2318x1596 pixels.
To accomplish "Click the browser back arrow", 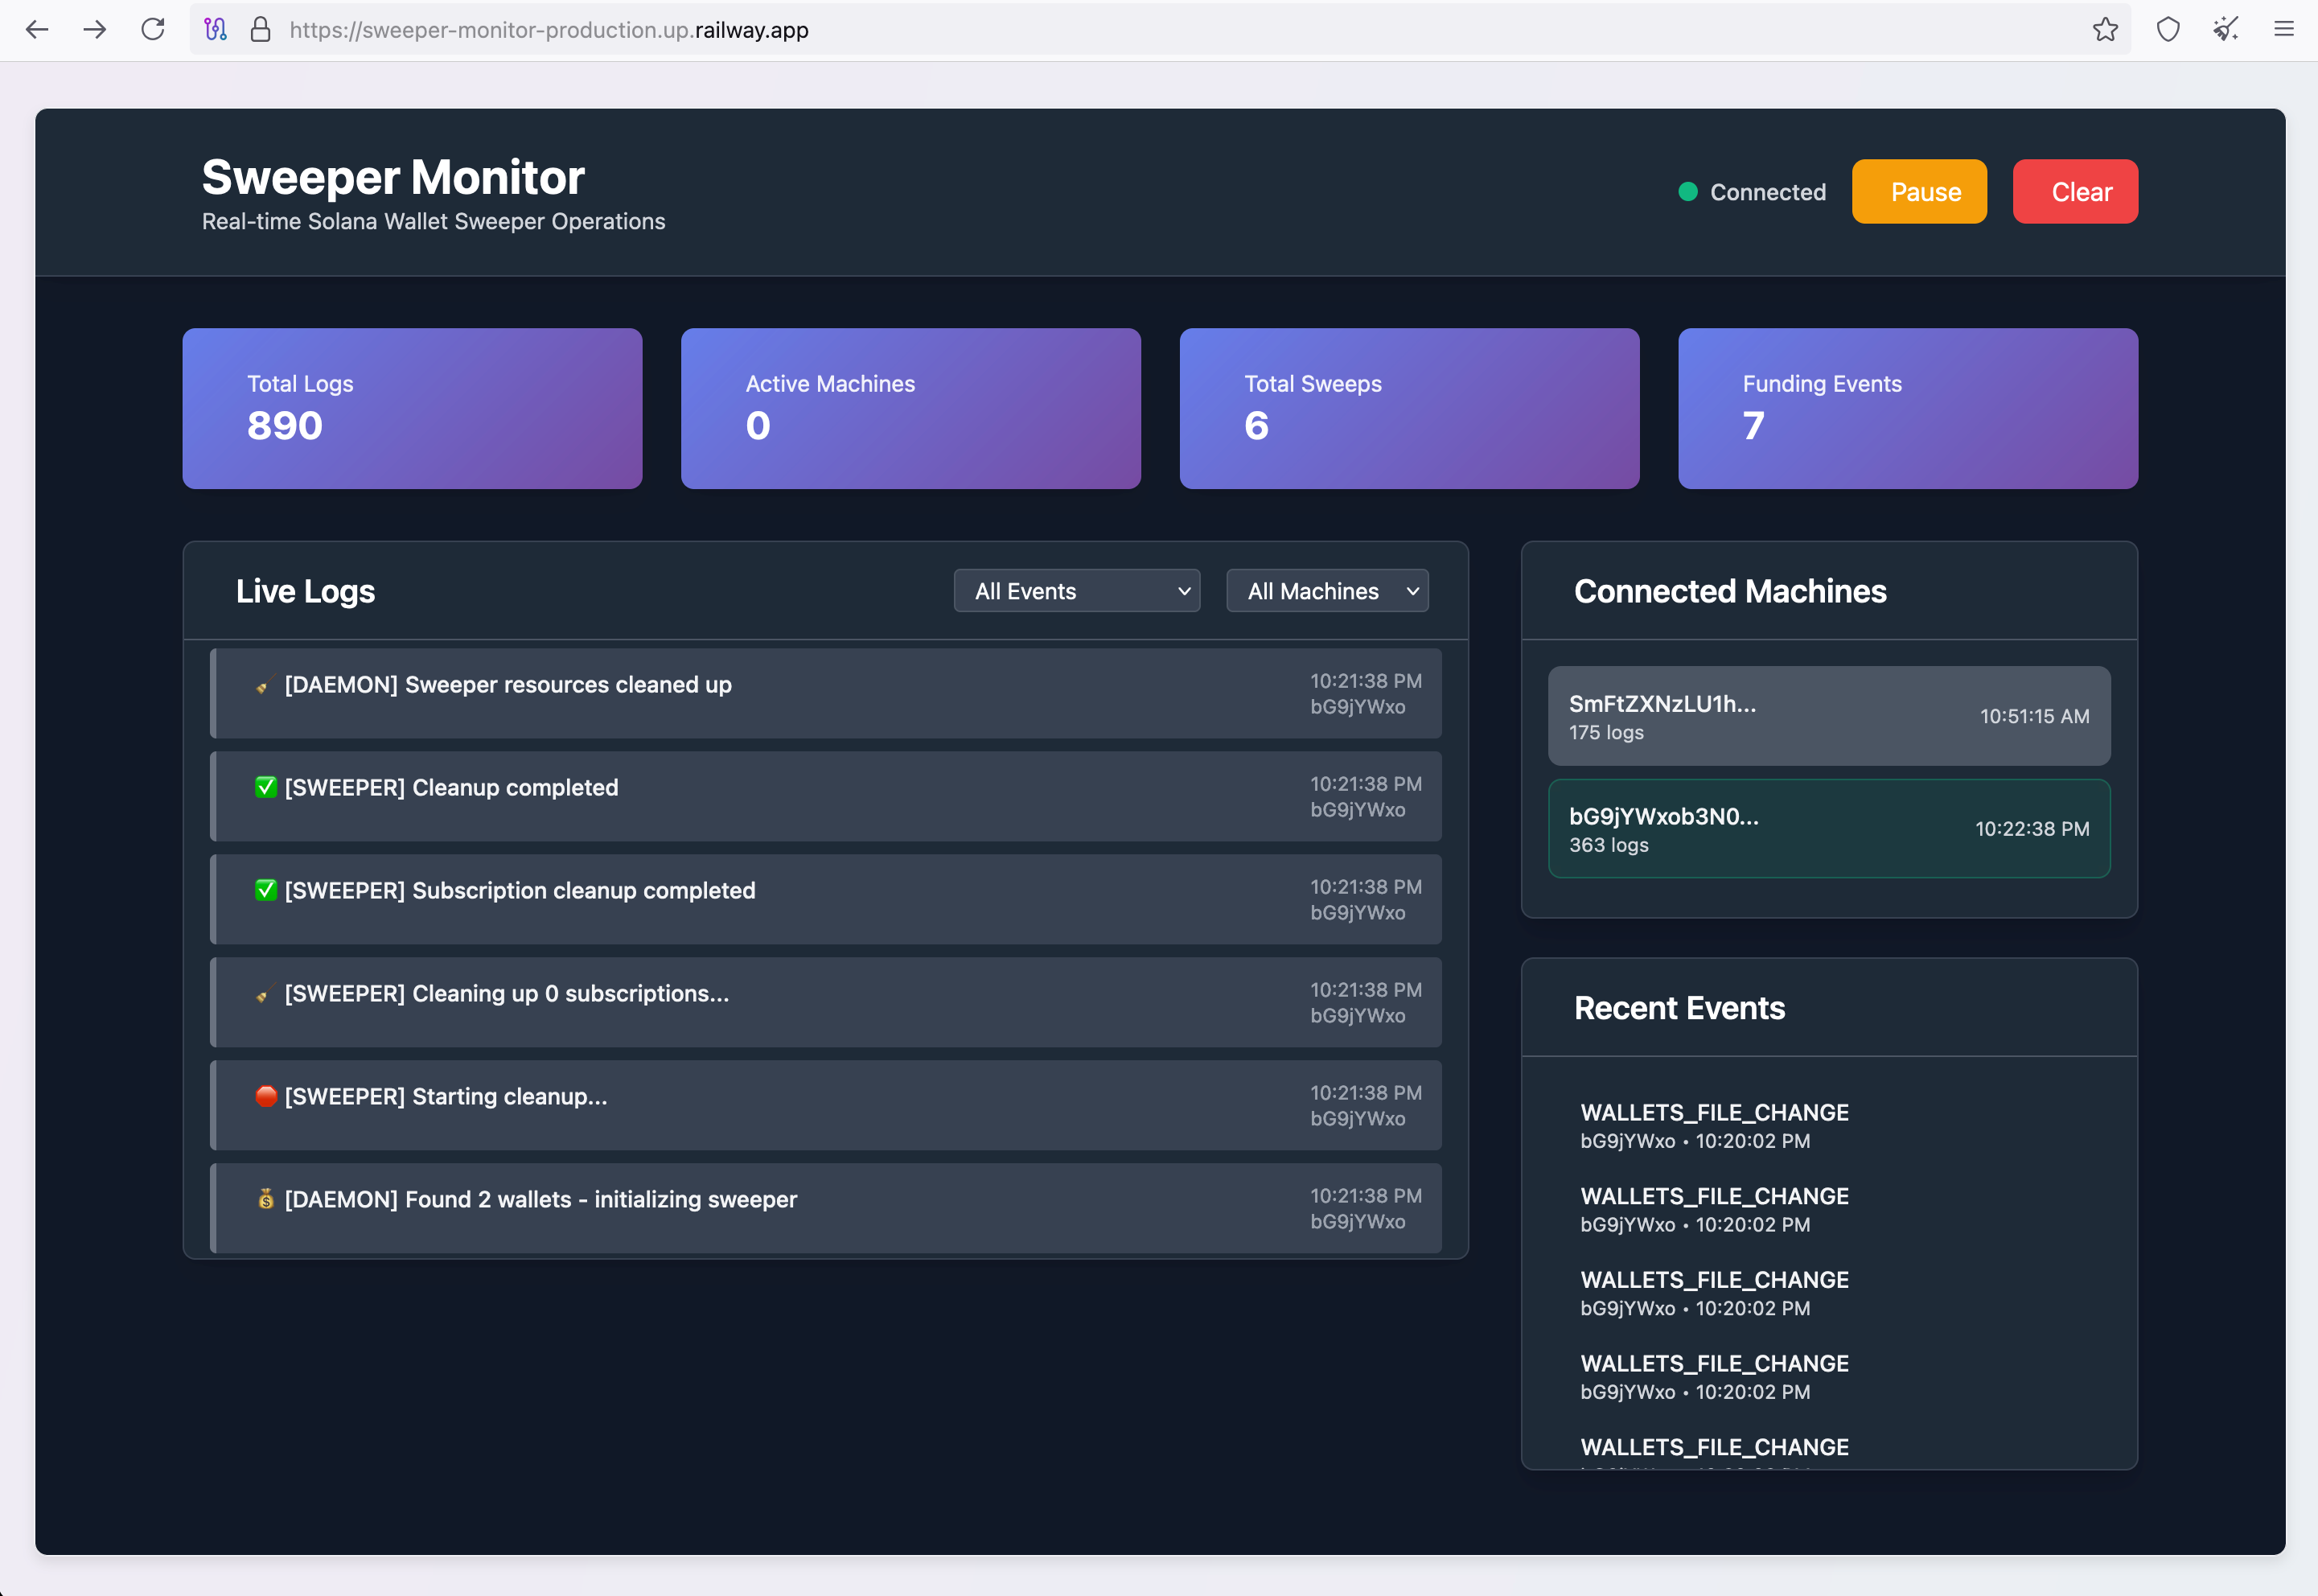I will pyautogui.click(x=37, y=30).
